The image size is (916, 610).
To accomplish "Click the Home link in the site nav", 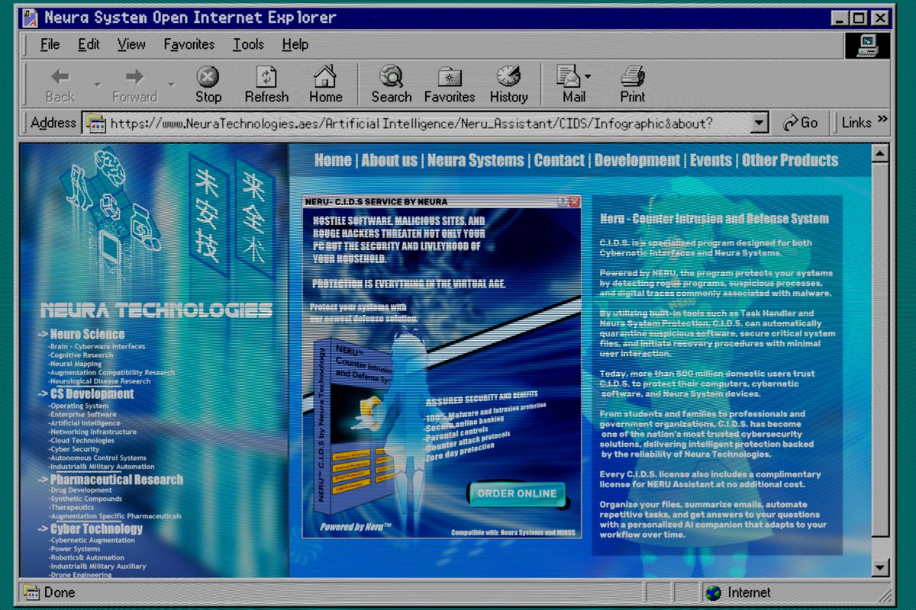I will (333, 160).
